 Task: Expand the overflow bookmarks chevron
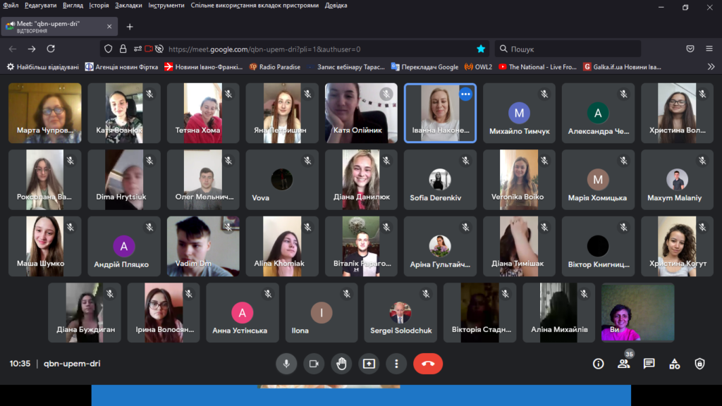pyautogui.click(x=711, y=67)
